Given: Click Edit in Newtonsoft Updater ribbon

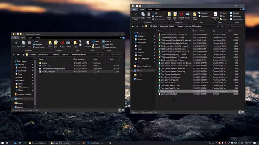Looking at the screenshot, I should (95, 45).
